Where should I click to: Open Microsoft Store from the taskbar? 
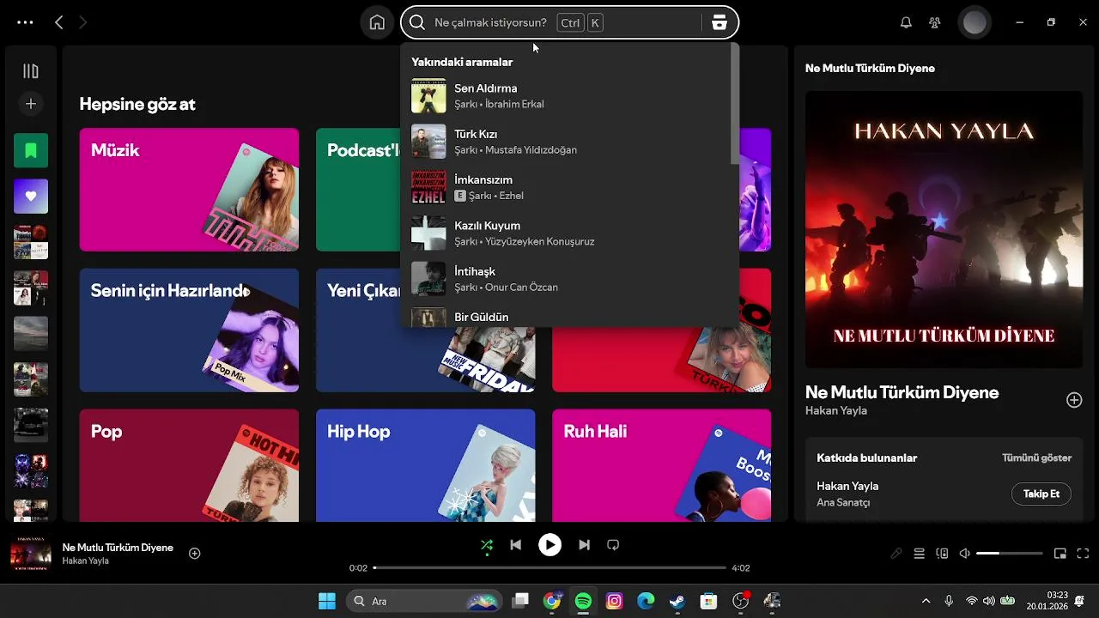coord(708,601)
